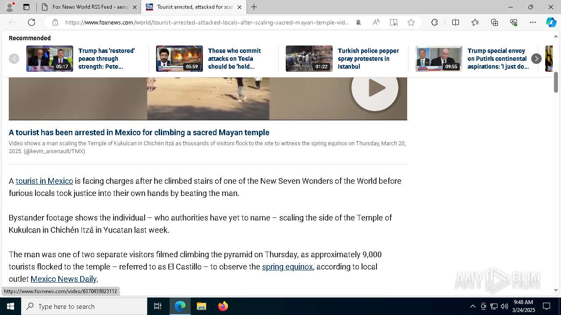Viewport: 561px width, 315px height.
Task: View site information lock icon
Action: (x=55, y=22)
